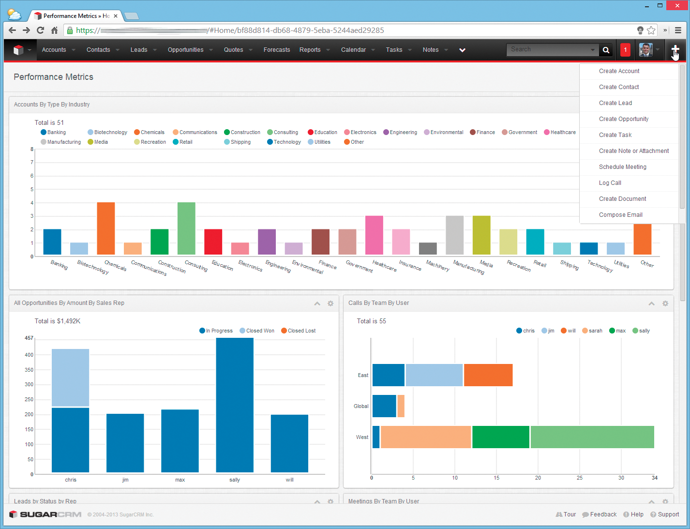Viewport: 690px width, 529px height.
Task: Click the notifications badge showing 1
Action: (x=625, y=49)
